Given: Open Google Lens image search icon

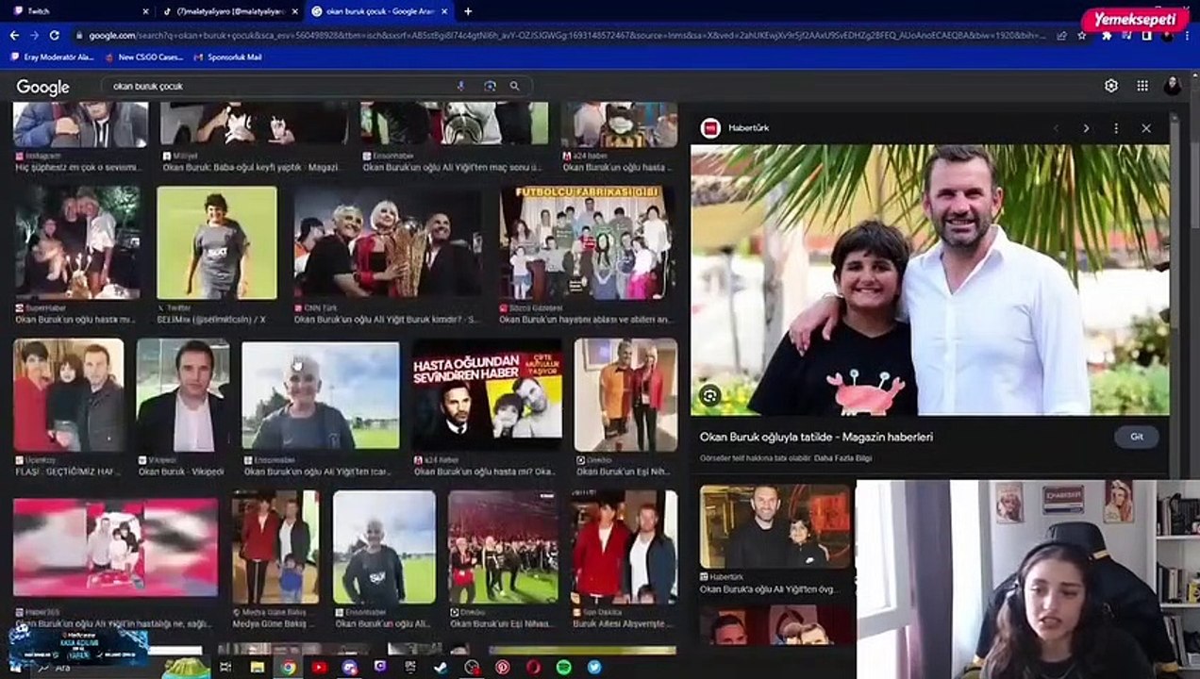Looking at the screenshot, I should 490,86.
